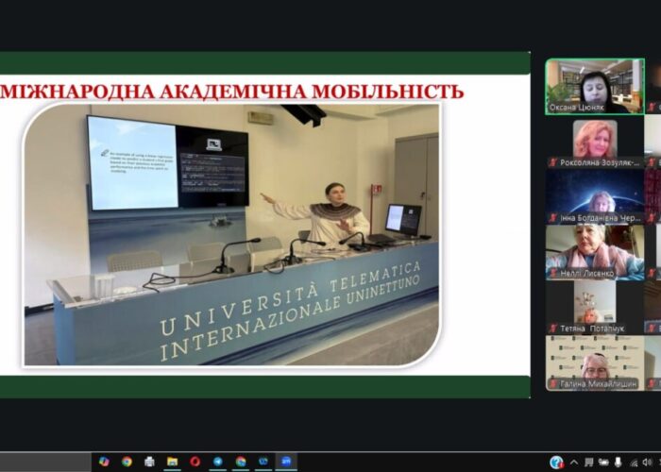This screenshot has width=661, height=472.
Task: Open Zoom app in the taskbar
Action: (285, 462)
